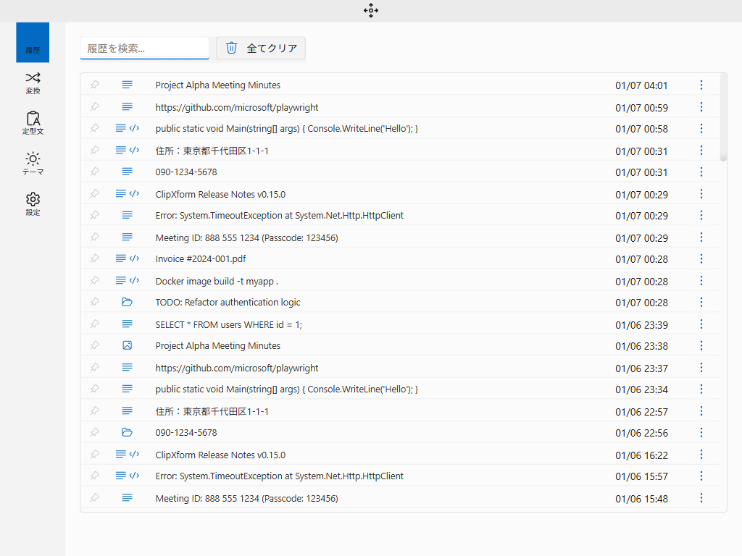The image size is (742, 556).
Task: Open the 定型文 templates section
Action: click(x=33, y=123)
